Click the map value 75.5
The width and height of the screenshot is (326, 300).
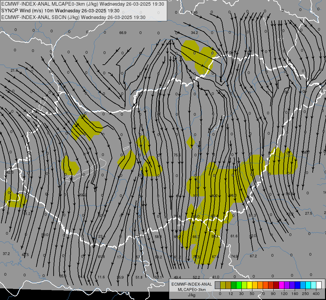coord(177,155)
